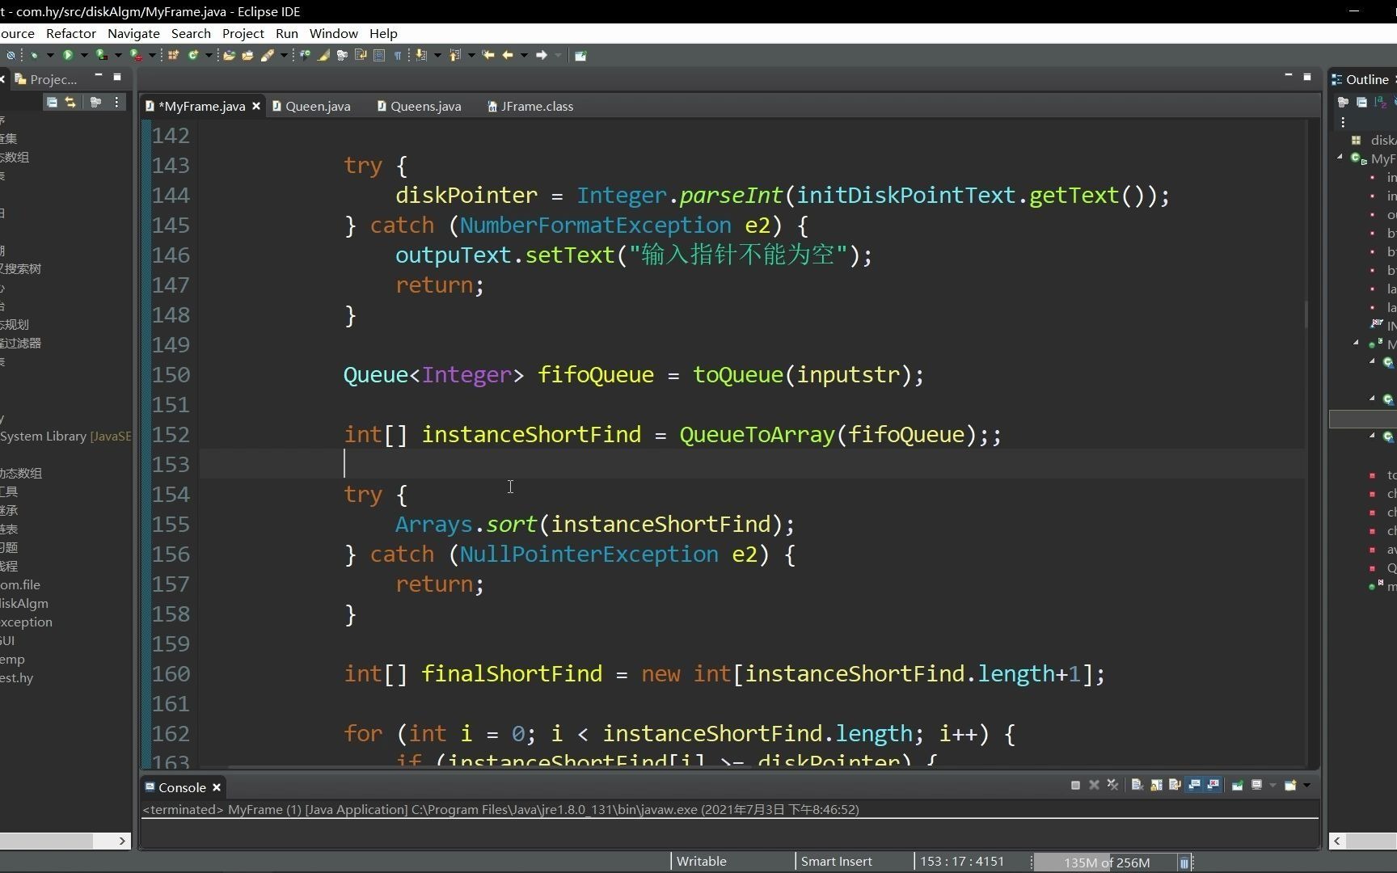1397x873 pixels.
Task: Open Project Explorer View Menu three dots
Action: (x=117, y=102)
